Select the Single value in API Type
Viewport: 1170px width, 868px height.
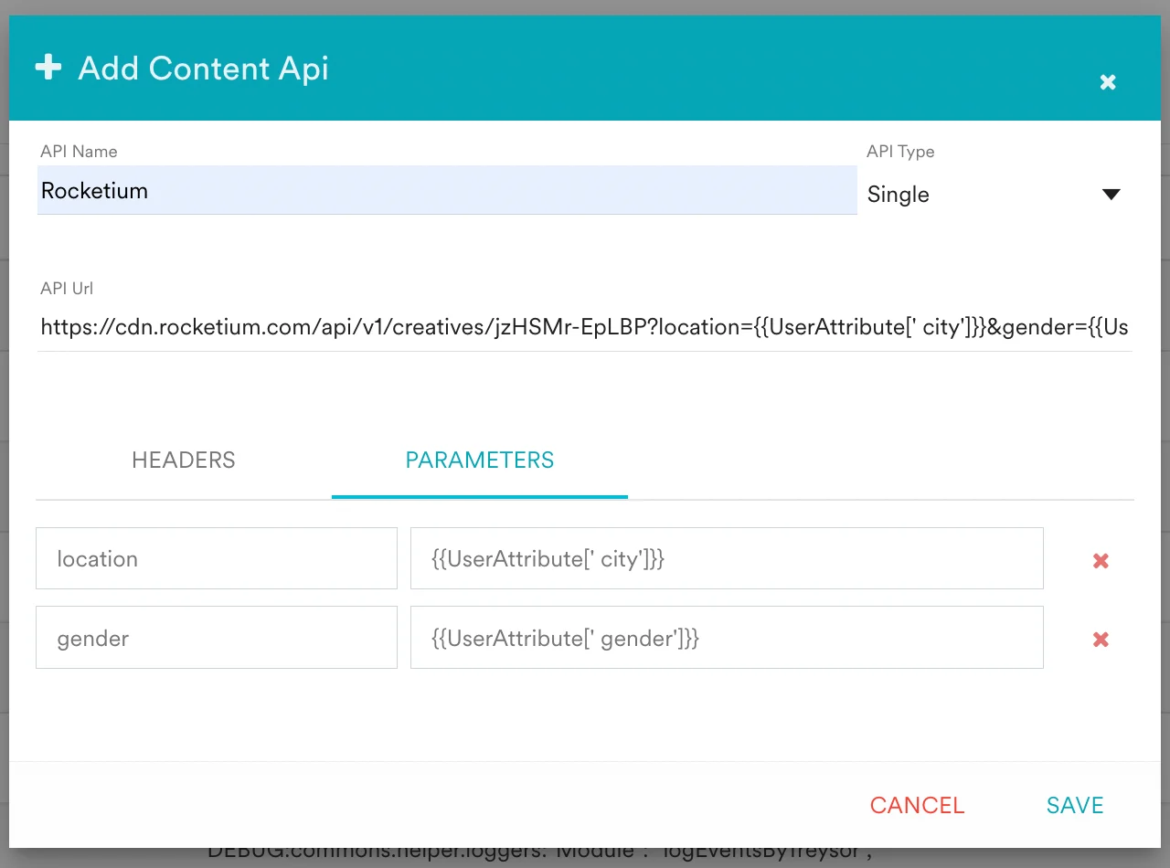click(x=898, y=195)
